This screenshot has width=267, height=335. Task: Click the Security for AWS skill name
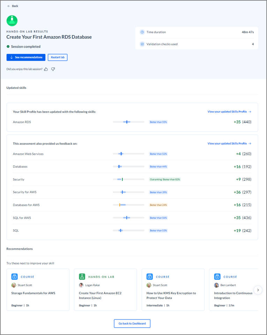click(24, 192)
